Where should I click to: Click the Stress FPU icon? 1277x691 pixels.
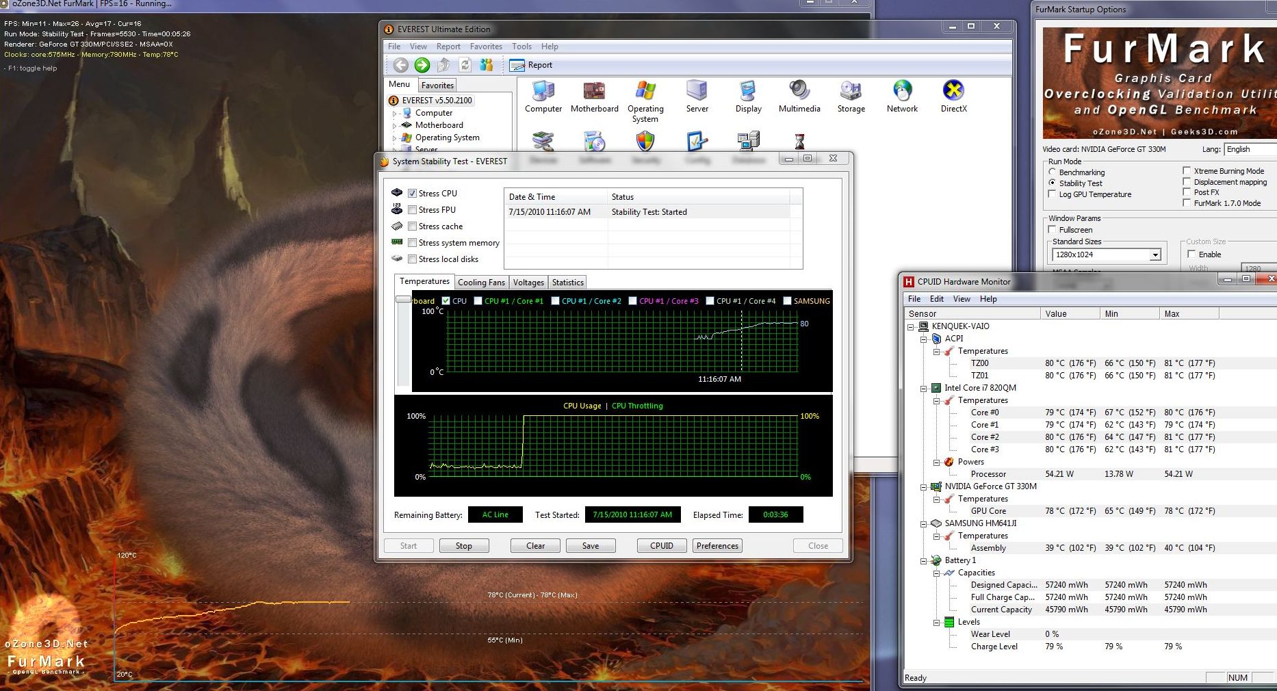(x=397, y=209)
